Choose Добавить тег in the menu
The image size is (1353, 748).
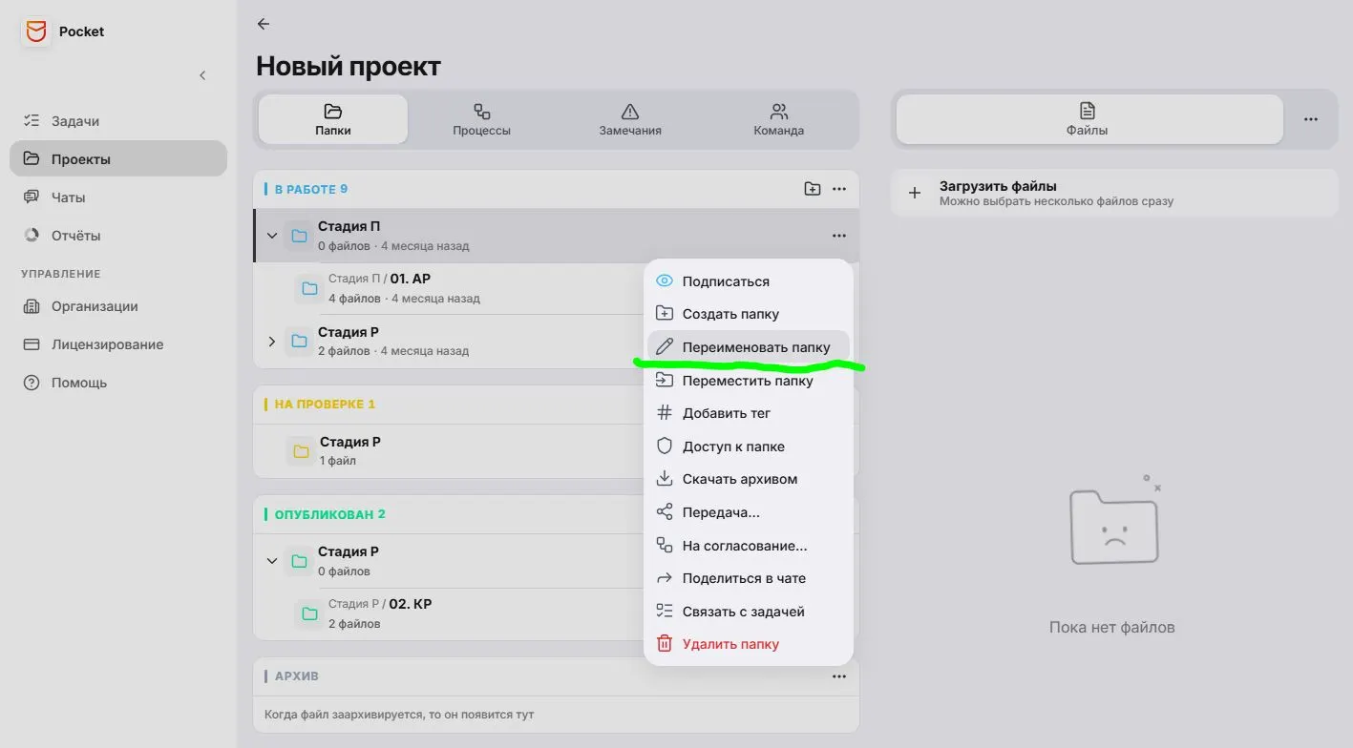[x=749, y=413]
